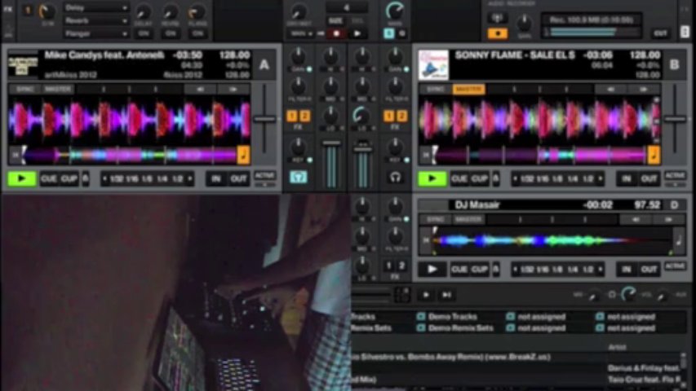Set loop IN point on Deck B
Viewport: 696px width, 391px height.
click(x=626, y=178)
